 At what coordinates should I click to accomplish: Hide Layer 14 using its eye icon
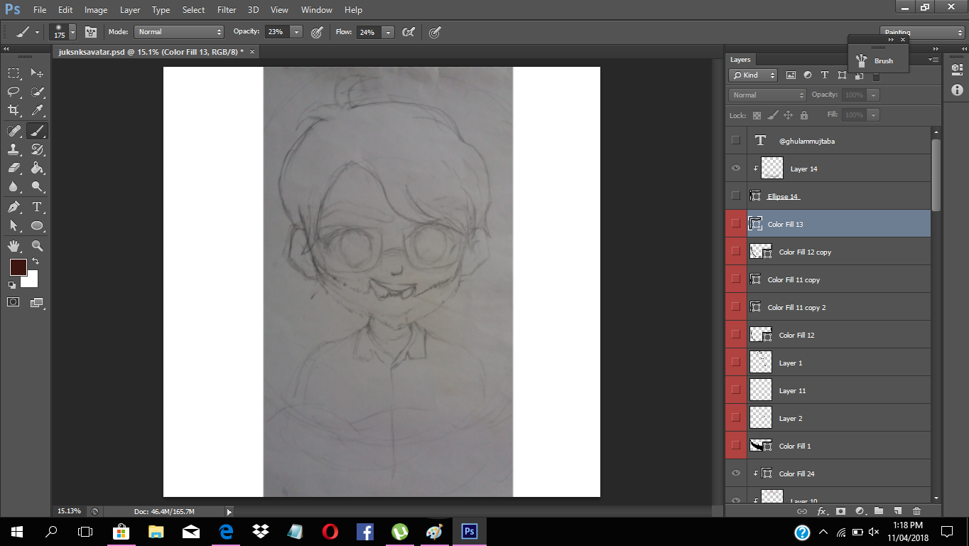click(736, 168)
